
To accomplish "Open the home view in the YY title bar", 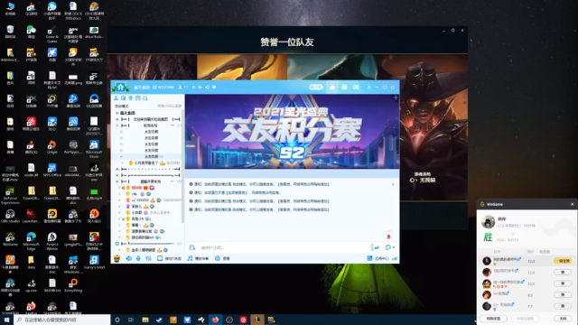I will click(332, 87).
